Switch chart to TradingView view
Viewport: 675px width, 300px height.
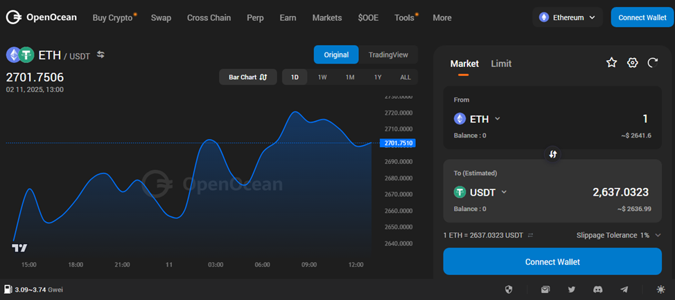pos(388,55)
